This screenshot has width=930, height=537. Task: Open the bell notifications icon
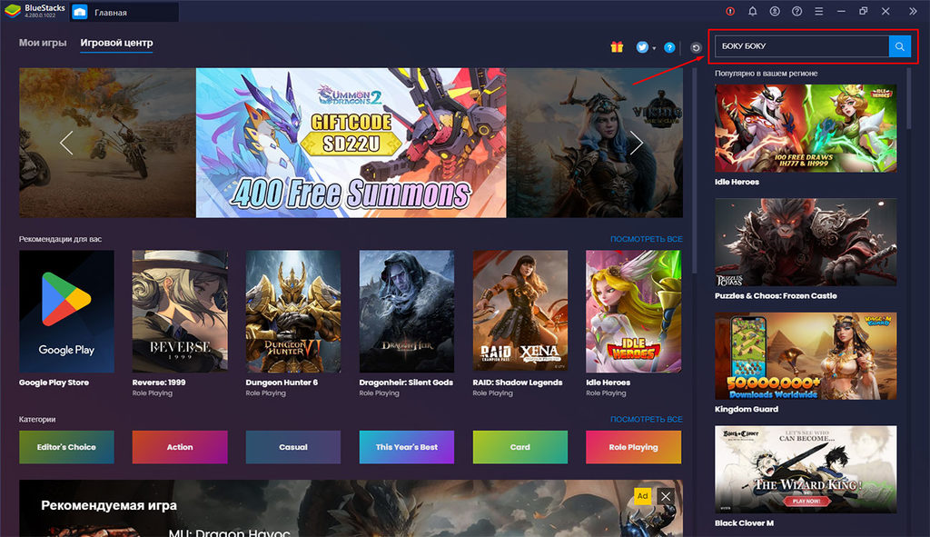753,11
